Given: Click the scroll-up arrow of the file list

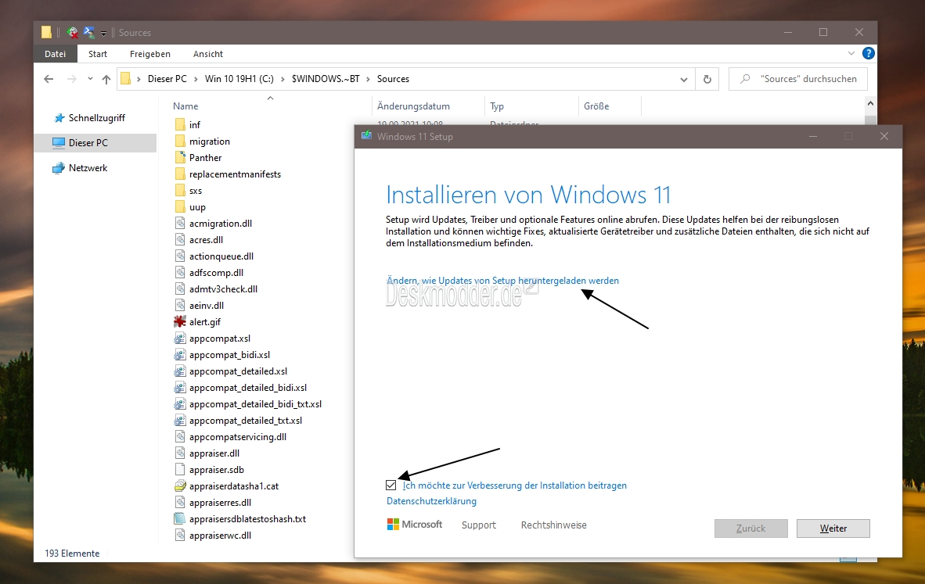Looking at the screenshot, I should point(870,104).
